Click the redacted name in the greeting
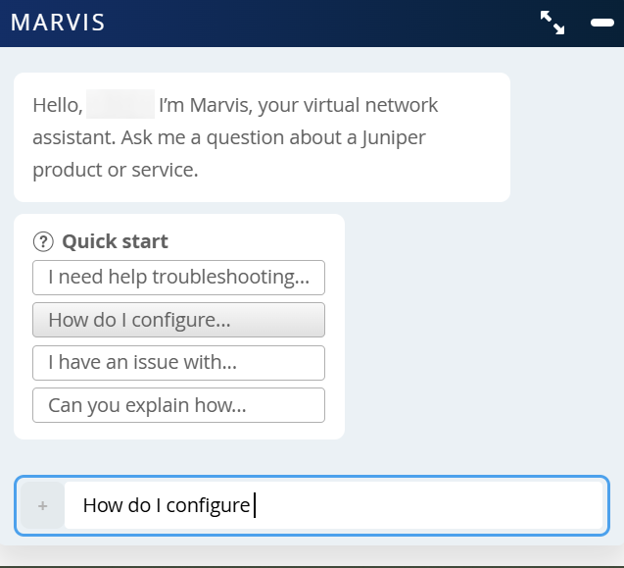The image size is (624, 568). 120,105
